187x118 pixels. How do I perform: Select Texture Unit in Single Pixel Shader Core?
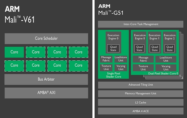coord(106,68)
